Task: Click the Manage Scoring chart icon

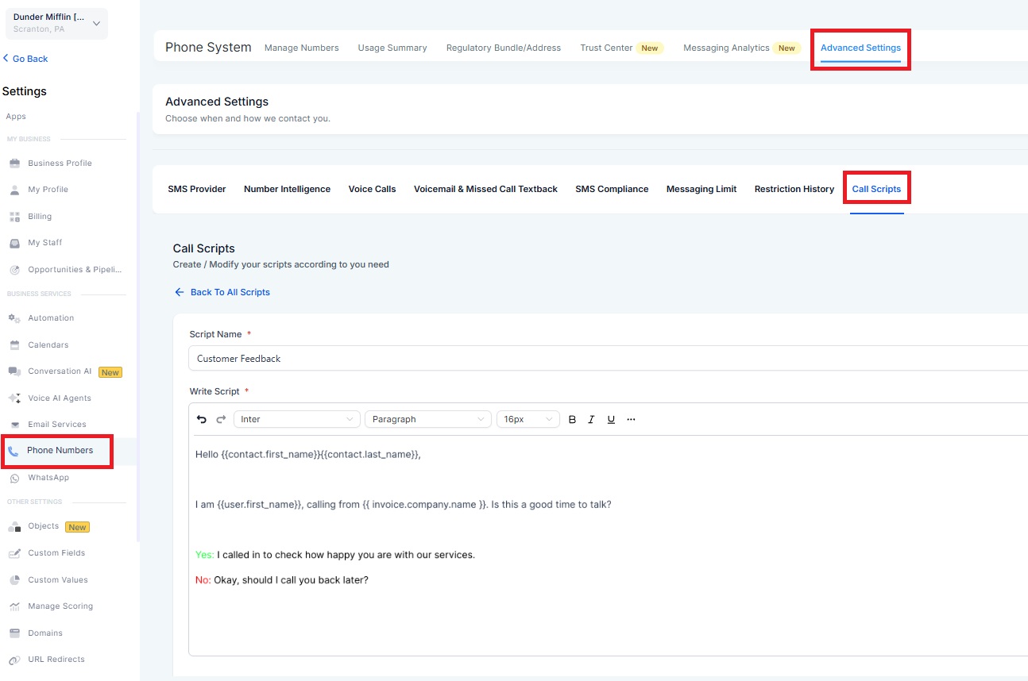Action: (14, 606)
